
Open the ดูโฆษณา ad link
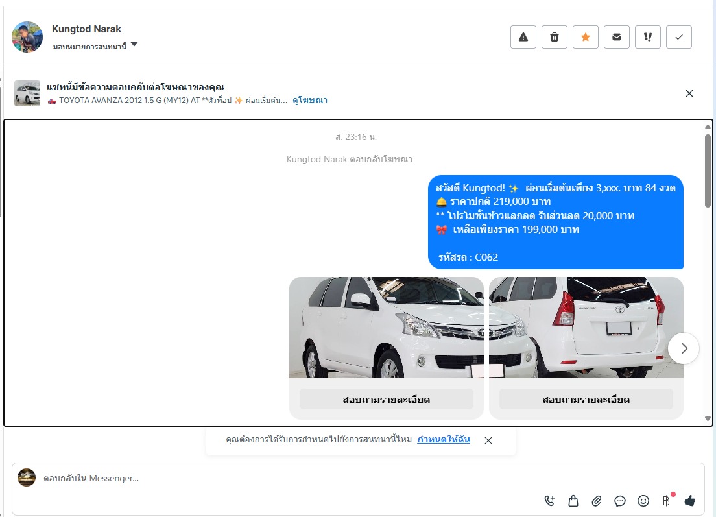(x=310, y=101)
